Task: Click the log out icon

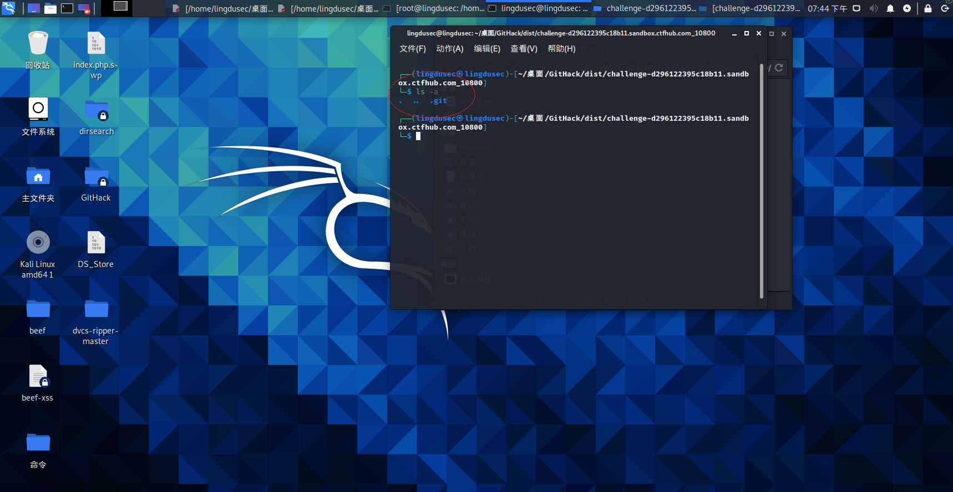Action: click(945, 8)
